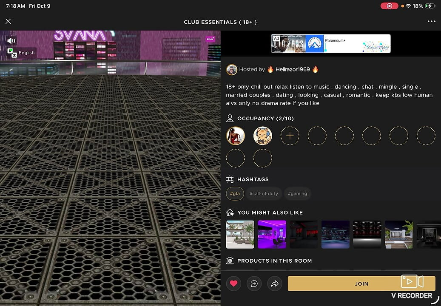This screenshot has height=306, width=441.
Task: View the Hellrazor1969 host profile name
Action: 293,69
